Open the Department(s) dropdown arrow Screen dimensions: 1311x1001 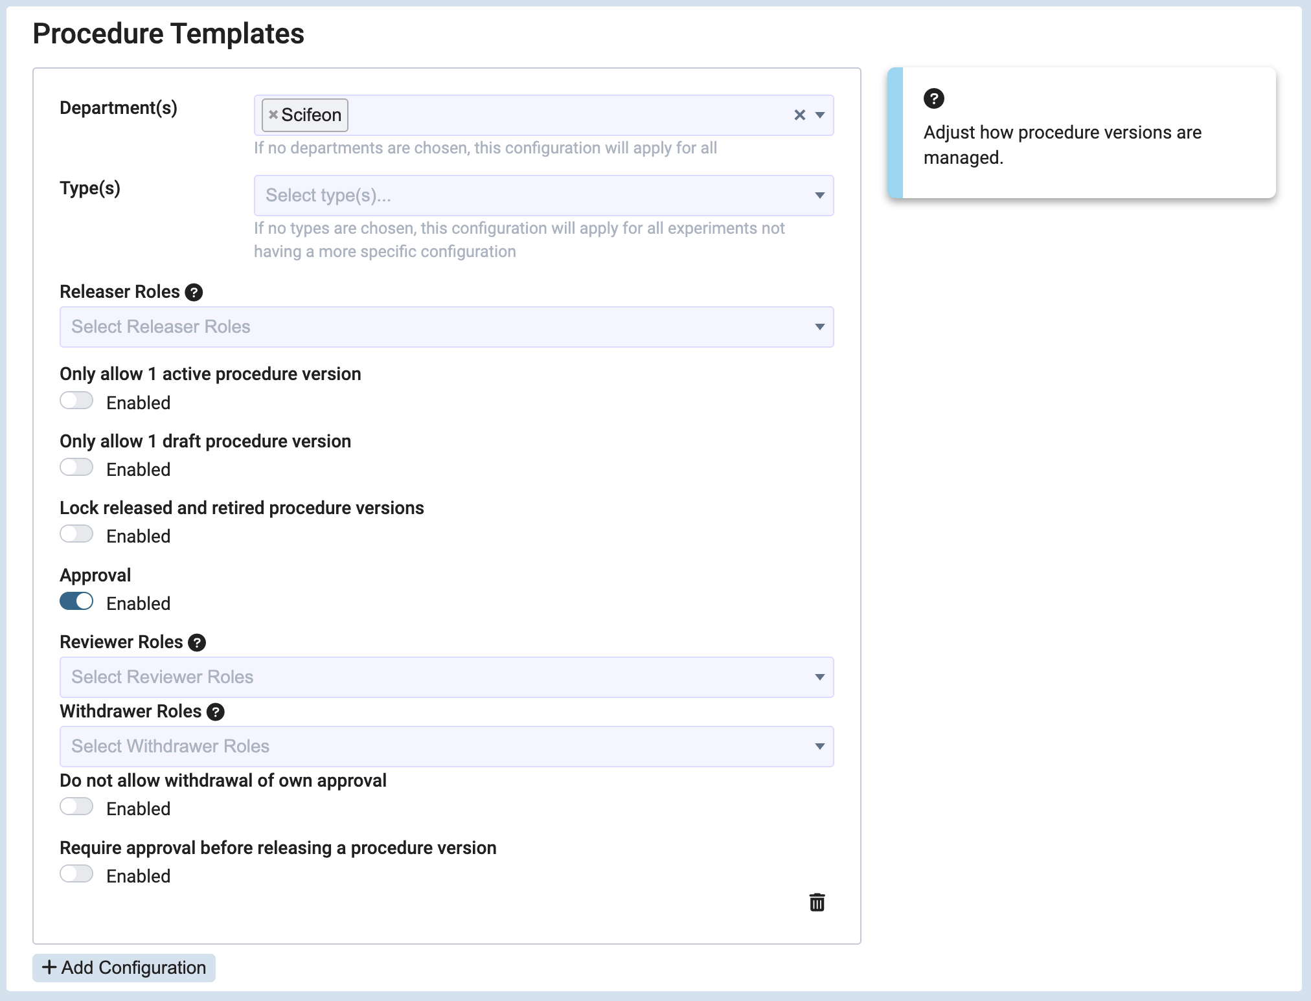pos(820,115)
